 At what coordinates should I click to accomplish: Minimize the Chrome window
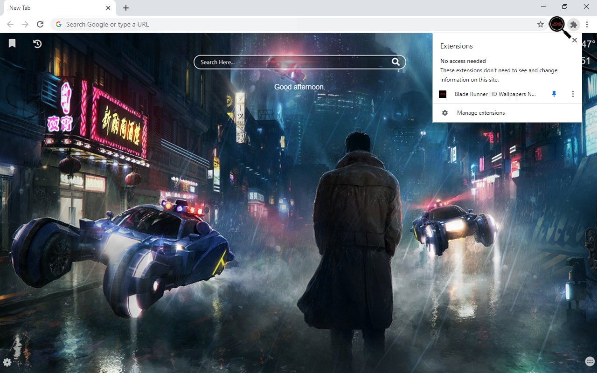coord(544,7)
